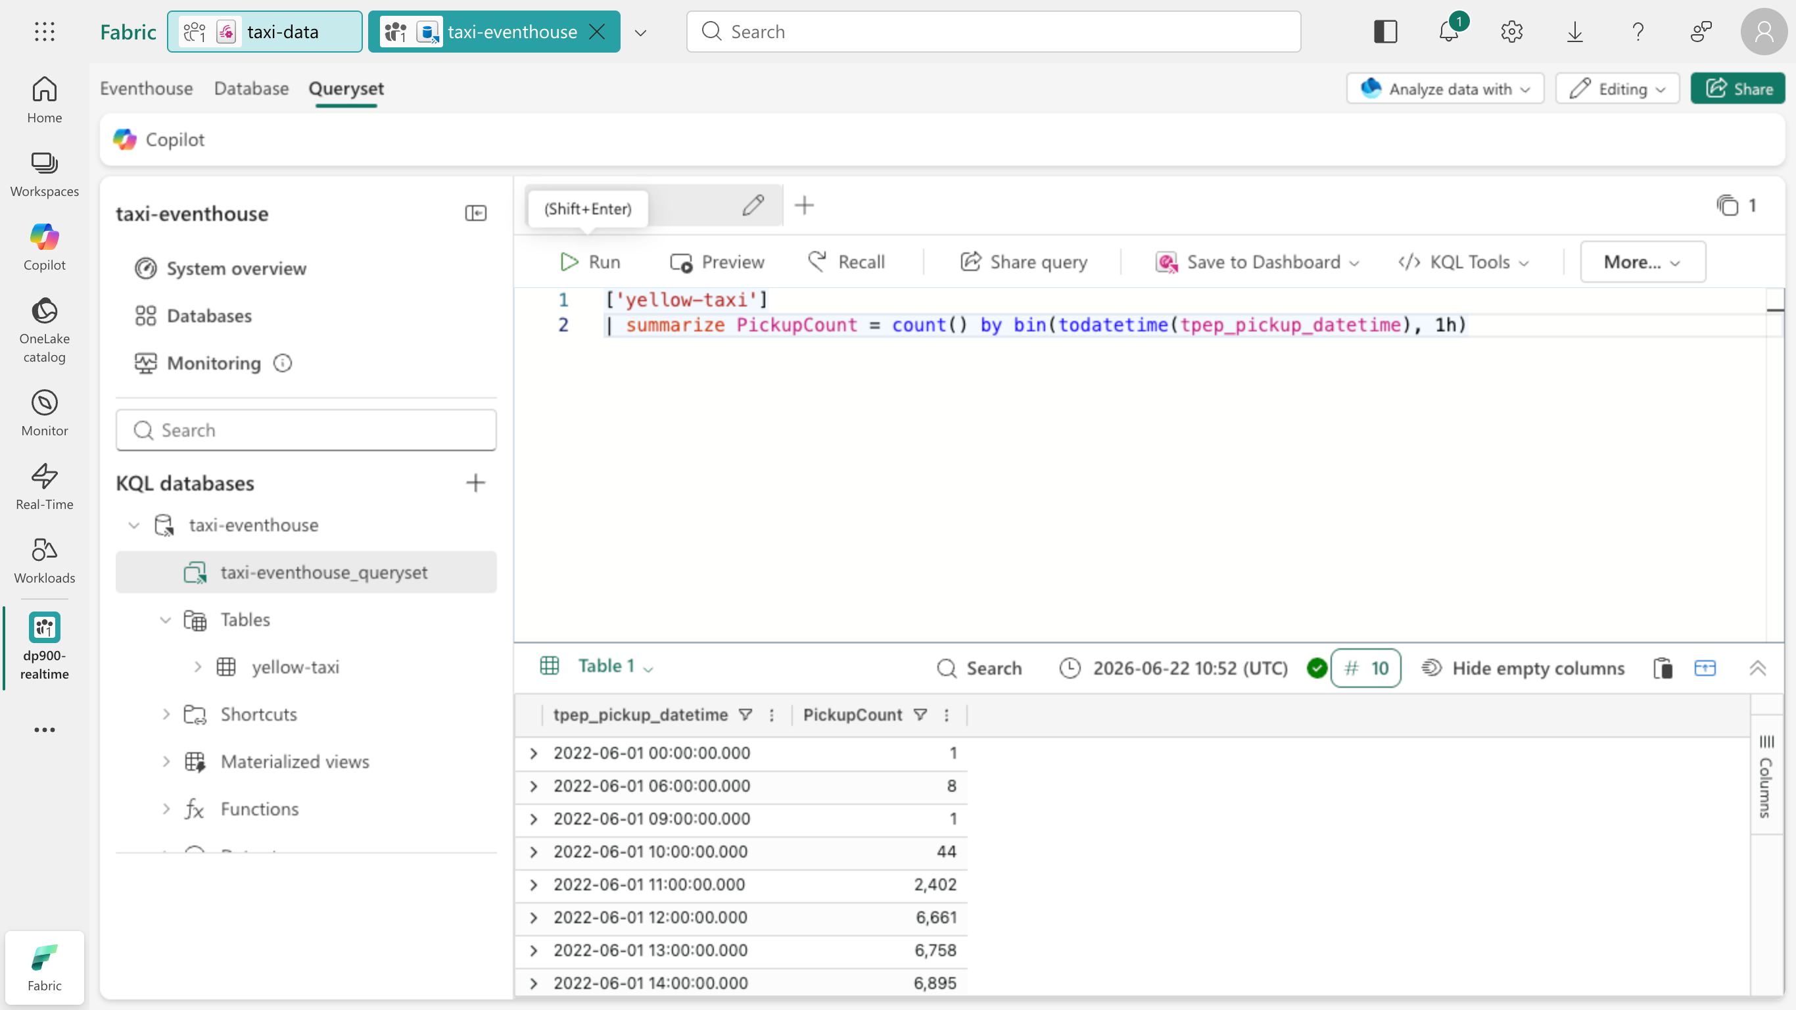Open Monitoring page
The height and width of the screenshot is (1010, 1796).
[198, 363]
